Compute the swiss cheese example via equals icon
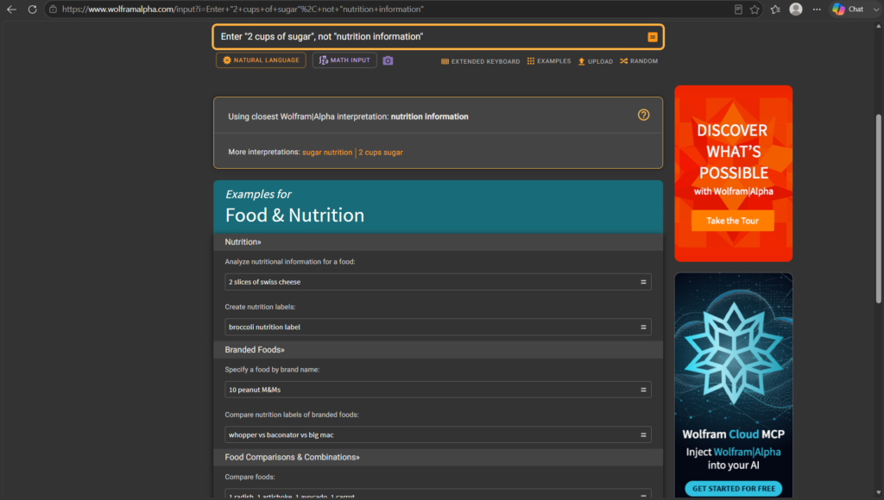884x500 pixels. pos(643,282)
